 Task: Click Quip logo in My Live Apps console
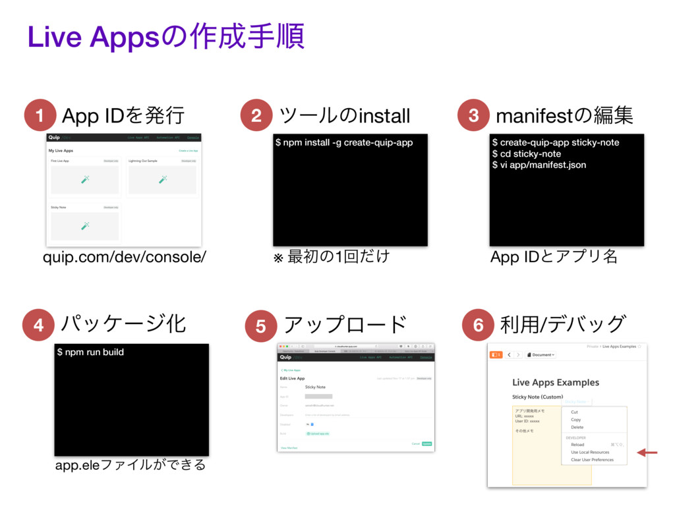click(54, 138)
